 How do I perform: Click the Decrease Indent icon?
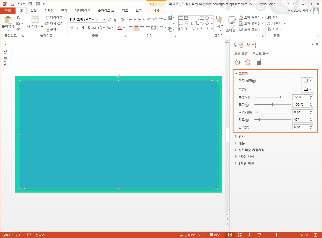pyautogui.click(x=149, y=20)
